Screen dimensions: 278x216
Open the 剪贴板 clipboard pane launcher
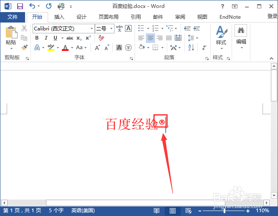27,58
